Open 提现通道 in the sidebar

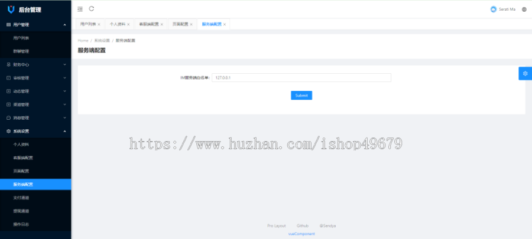(x=35, y=211)
